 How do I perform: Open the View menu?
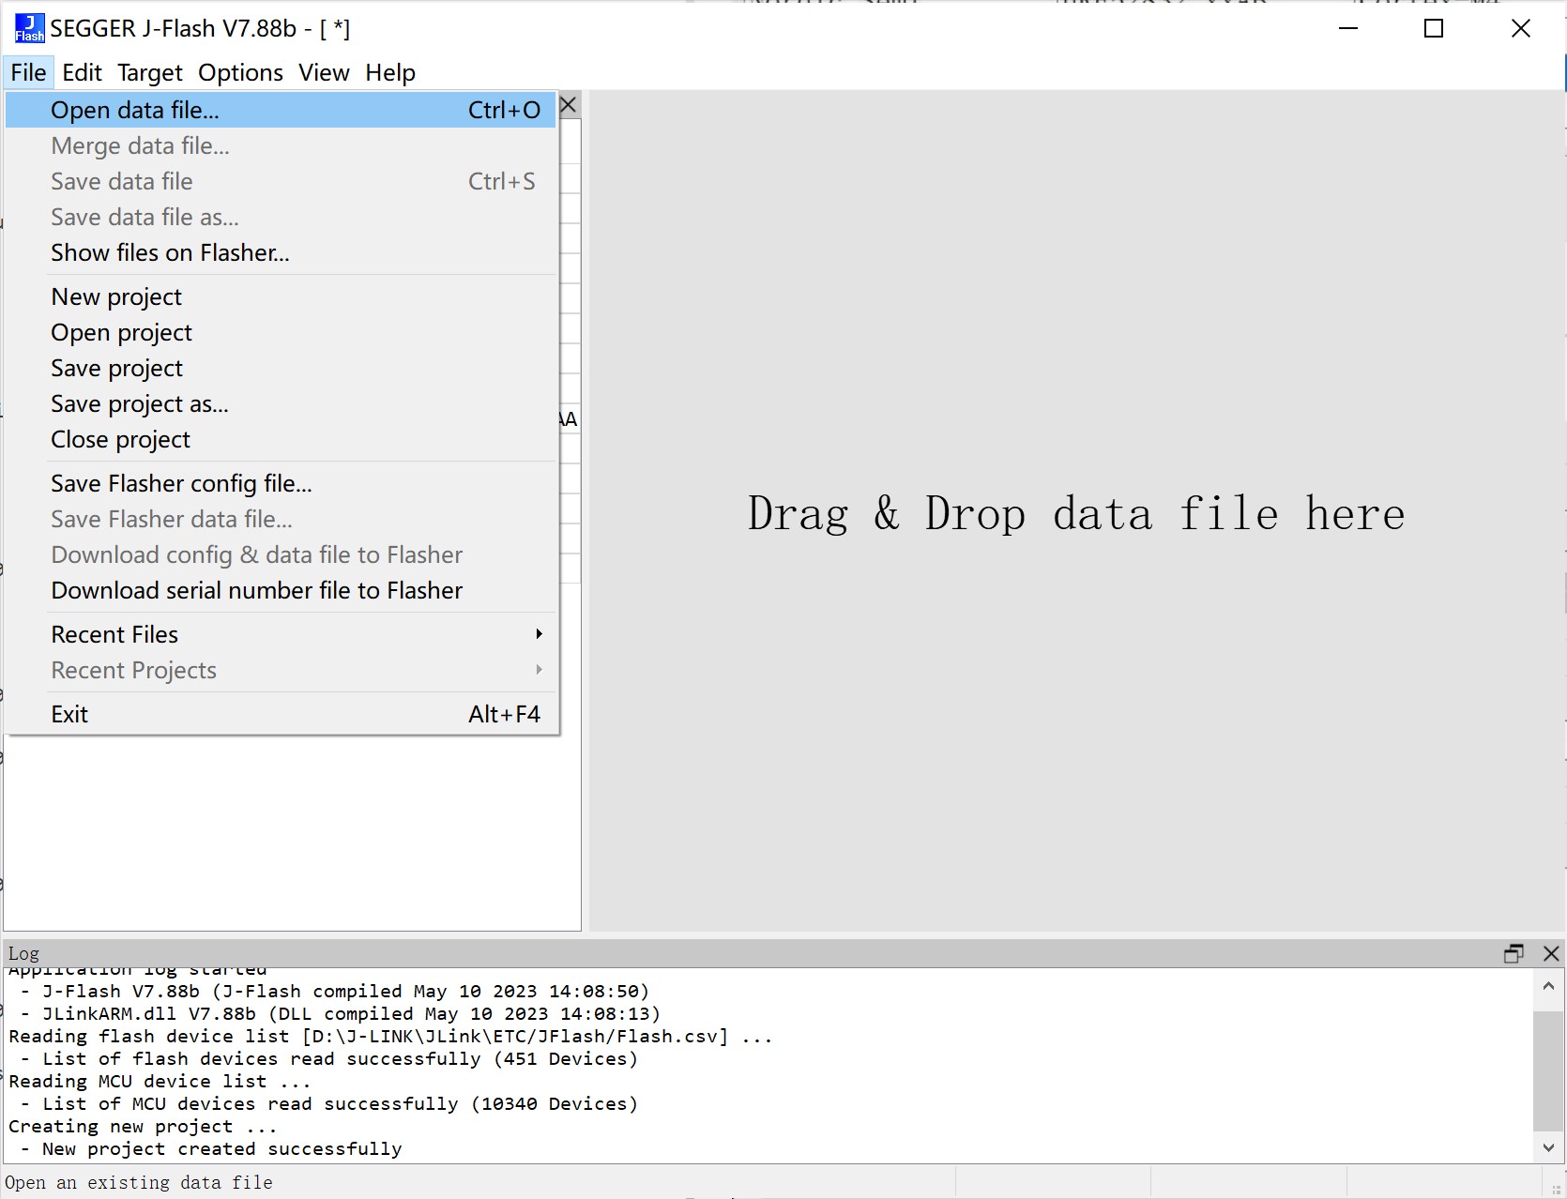click(x=324, y=72)
